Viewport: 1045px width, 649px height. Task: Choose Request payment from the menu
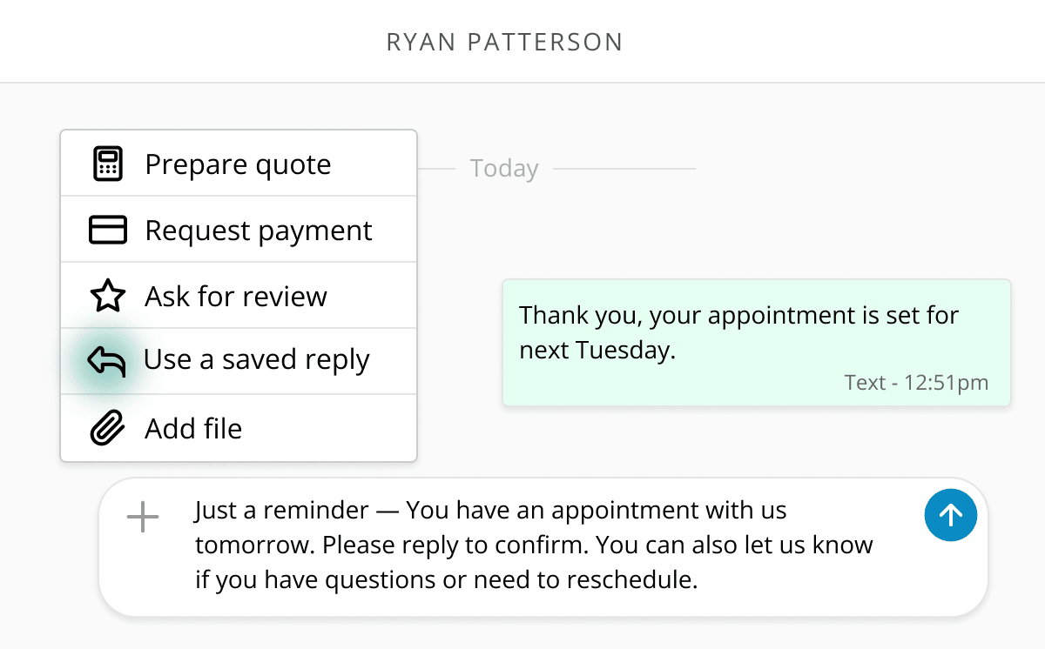[239, 230]
